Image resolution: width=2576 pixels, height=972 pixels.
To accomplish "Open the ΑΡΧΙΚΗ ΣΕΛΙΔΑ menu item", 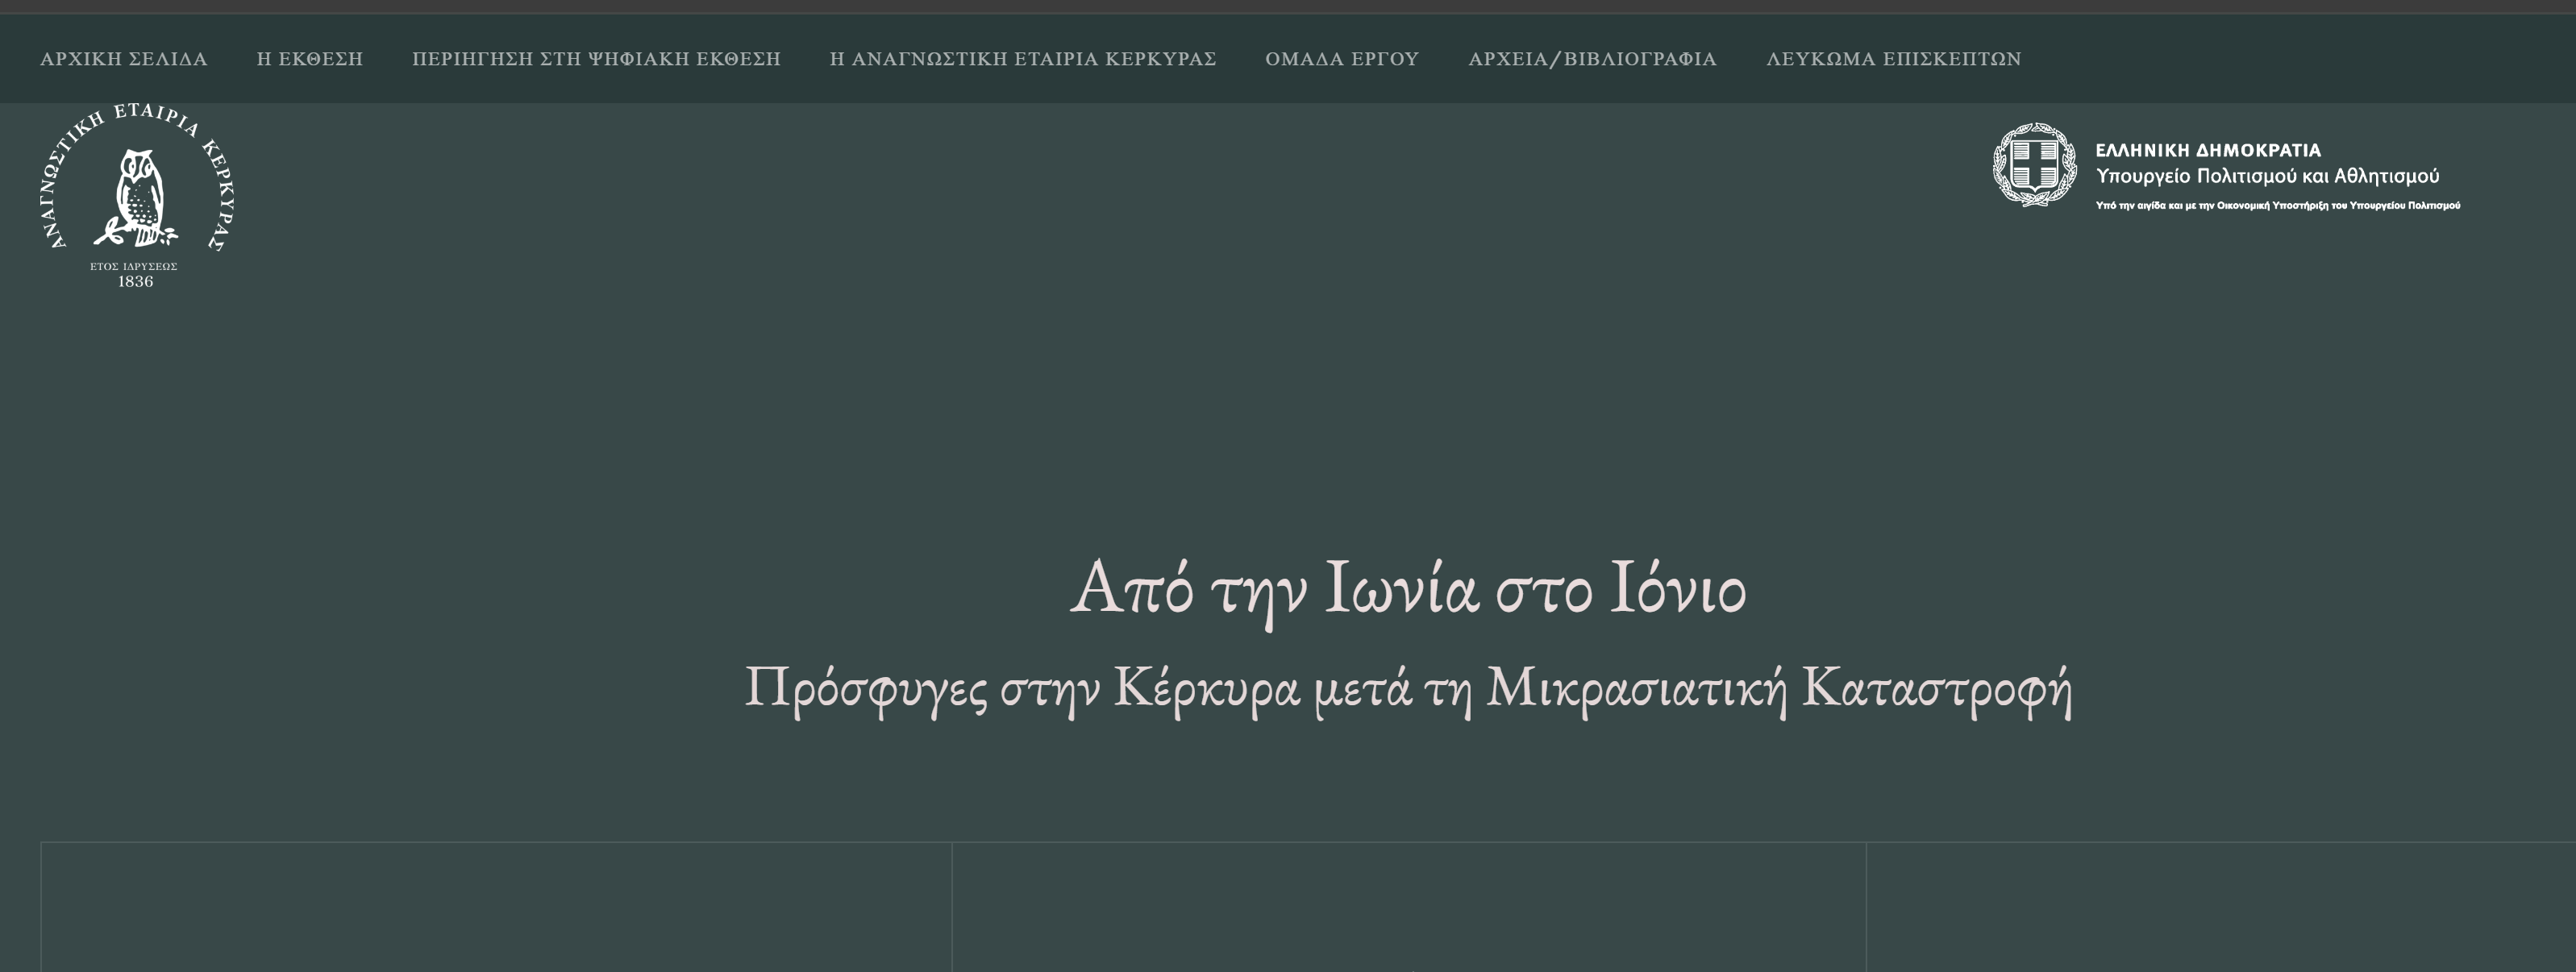I will (x=124, y=59).
